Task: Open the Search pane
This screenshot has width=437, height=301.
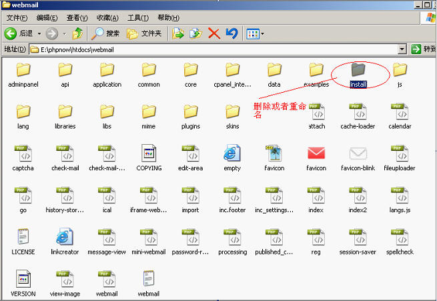Action: [x=105, y=34]
